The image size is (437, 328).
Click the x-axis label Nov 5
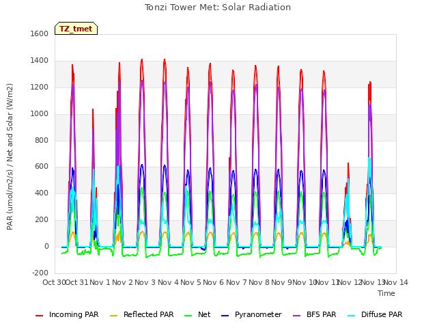pos(191,282)
